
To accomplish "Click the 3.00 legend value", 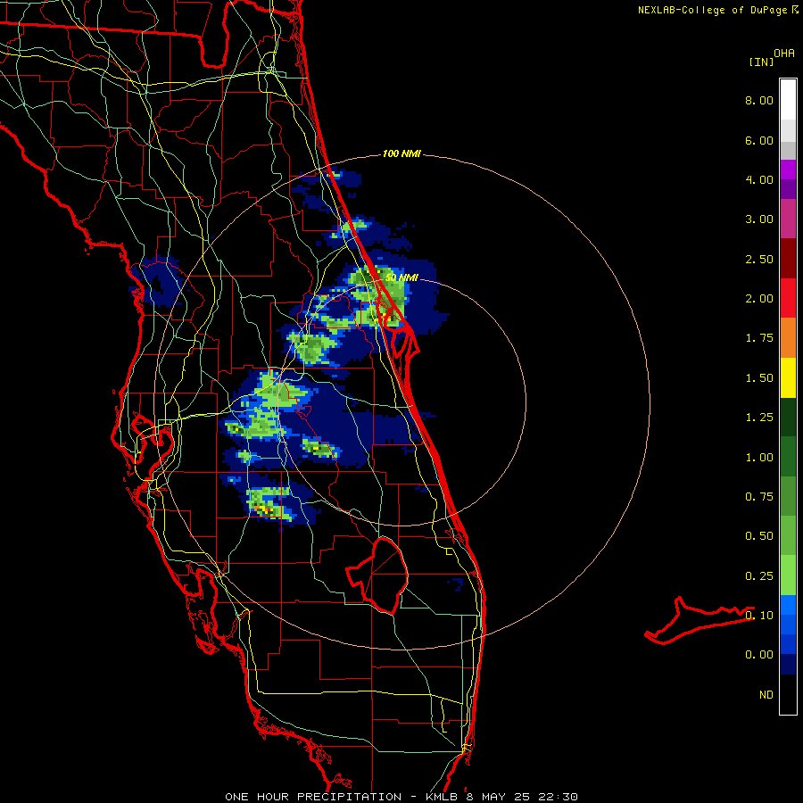I will coord(759,219).
